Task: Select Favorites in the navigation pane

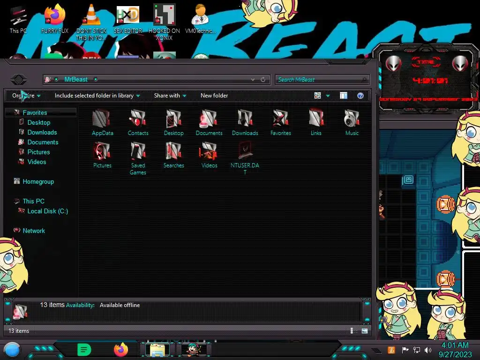Action: pos(35,112)
